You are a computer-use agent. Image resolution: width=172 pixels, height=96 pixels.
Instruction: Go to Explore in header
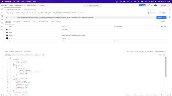click(42, 5)
